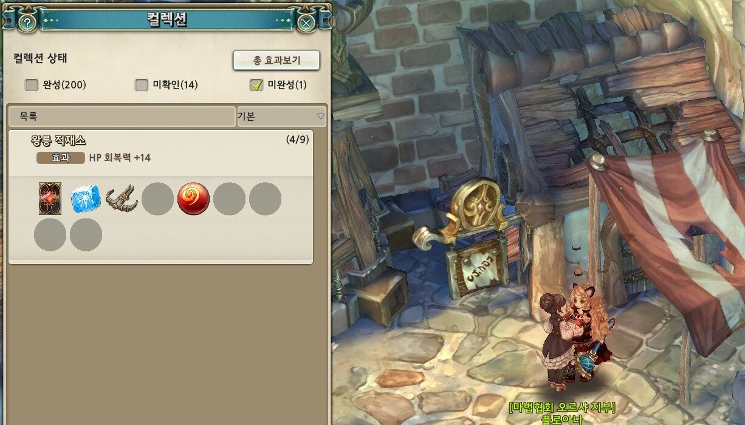Enable the 미확인(14) checkbox
Image resolution: width=745 pixels, height=425 pixels.
pyautogui.click(x=141, y=85)
